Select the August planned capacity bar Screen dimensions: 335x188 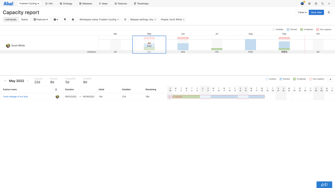251,45
